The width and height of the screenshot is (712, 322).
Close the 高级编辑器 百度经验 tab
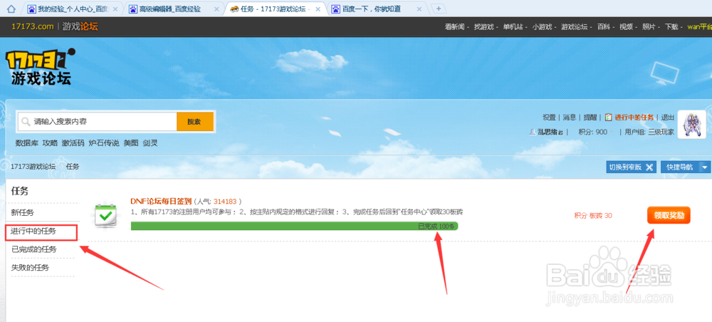tap(216, 9)
